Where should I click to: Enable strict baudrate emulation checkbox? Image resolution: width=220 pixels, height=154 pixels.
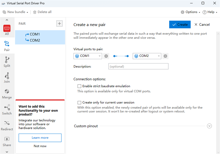(79, 86)
